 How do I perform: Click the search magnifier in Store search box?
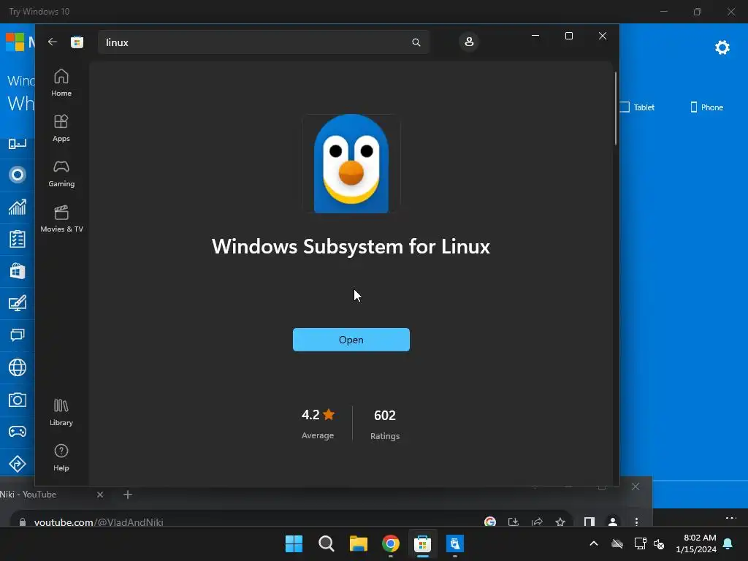416,42
